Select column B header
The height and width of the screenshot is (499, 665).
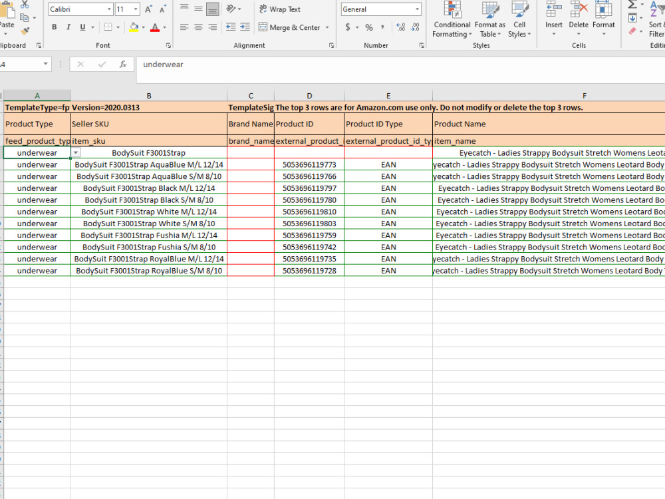tap(149, 96)
